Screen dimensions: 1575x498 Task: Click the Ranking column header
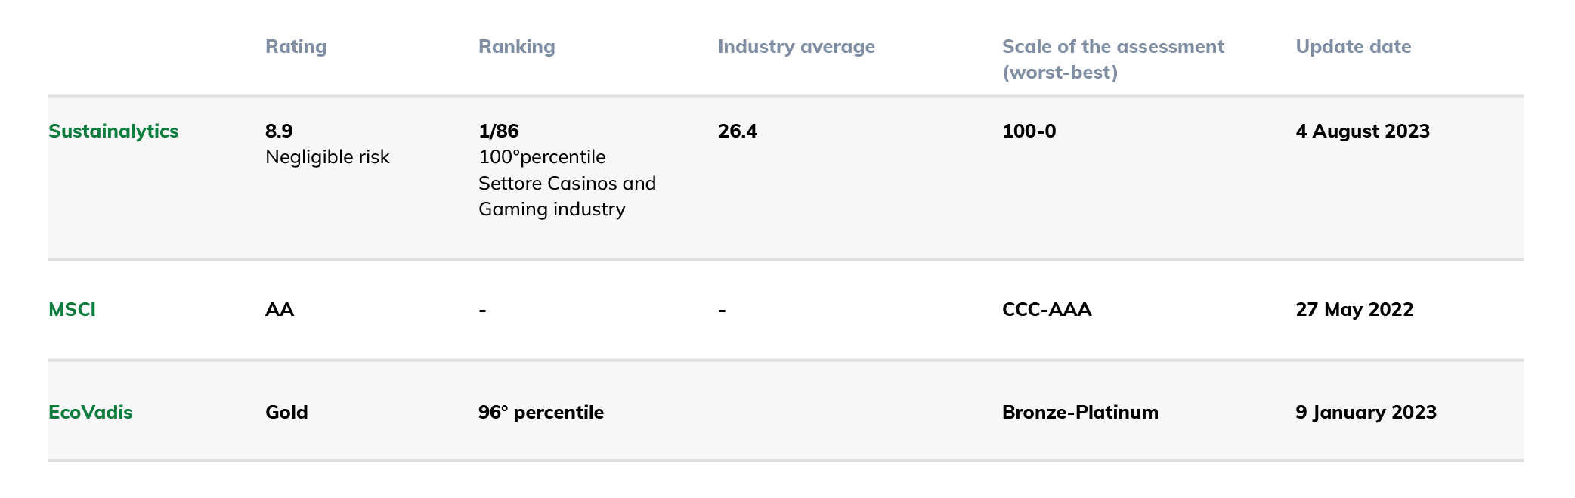[517, 47]
